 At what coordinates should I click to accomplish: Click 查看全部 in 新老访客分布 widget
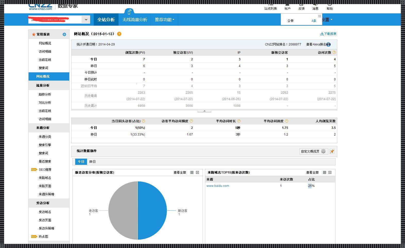[x=180, y=173]
